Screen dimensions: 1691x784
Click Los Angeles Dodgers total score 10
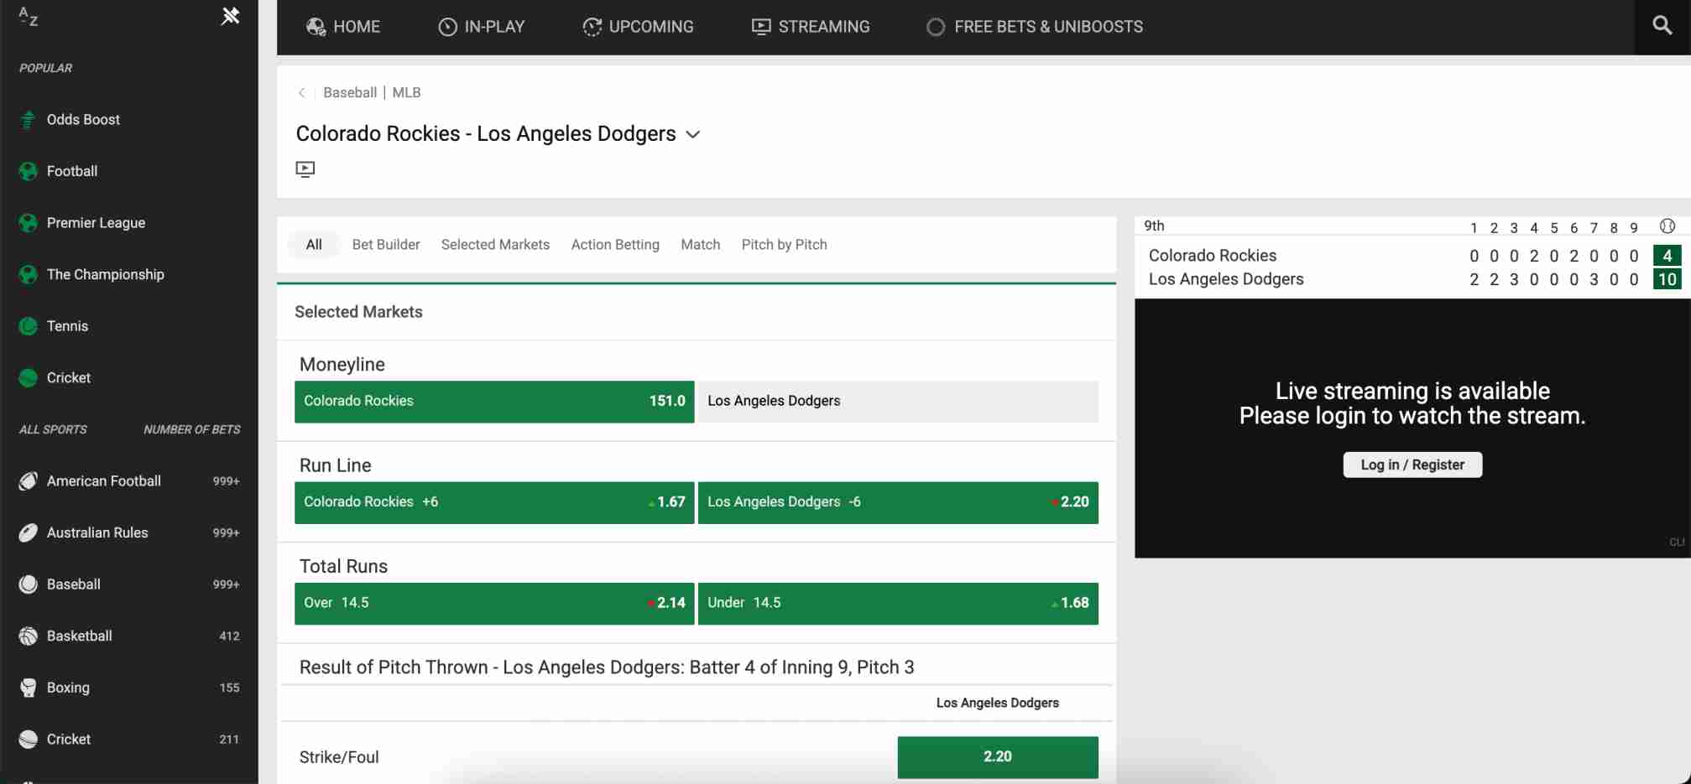click(1667, 279)
